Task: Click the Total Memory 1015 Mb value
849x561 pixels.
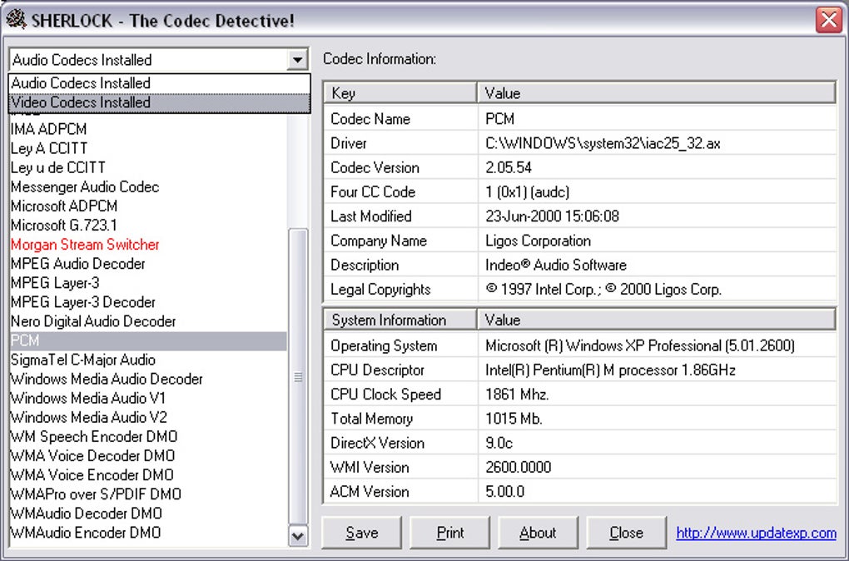Action: pos(514,420)
